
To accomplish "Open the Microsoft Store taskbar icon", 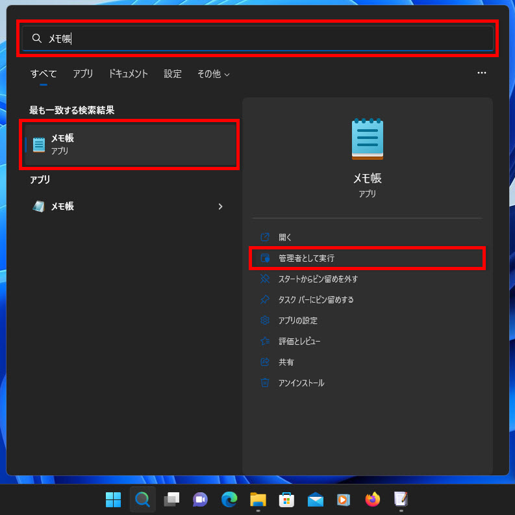I will coord(286,499).
